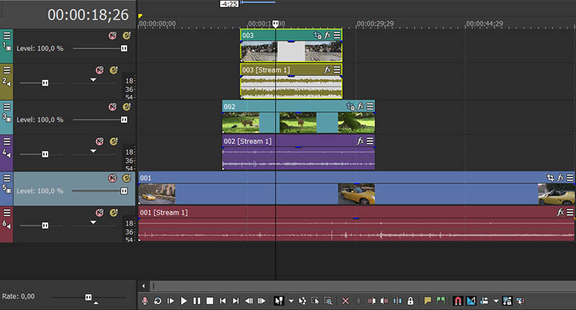Toggle the Lock event padlock icon
Screen dimensions: 576x310
click(x=410, y=301)
